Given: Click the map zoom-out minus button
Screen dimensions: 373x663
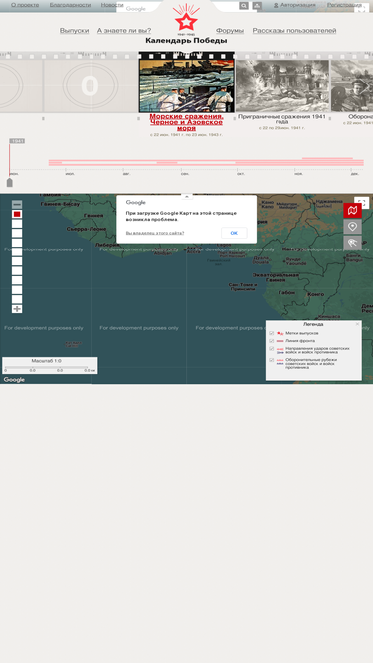Looking at the screenshot, I should pos(17,204).
